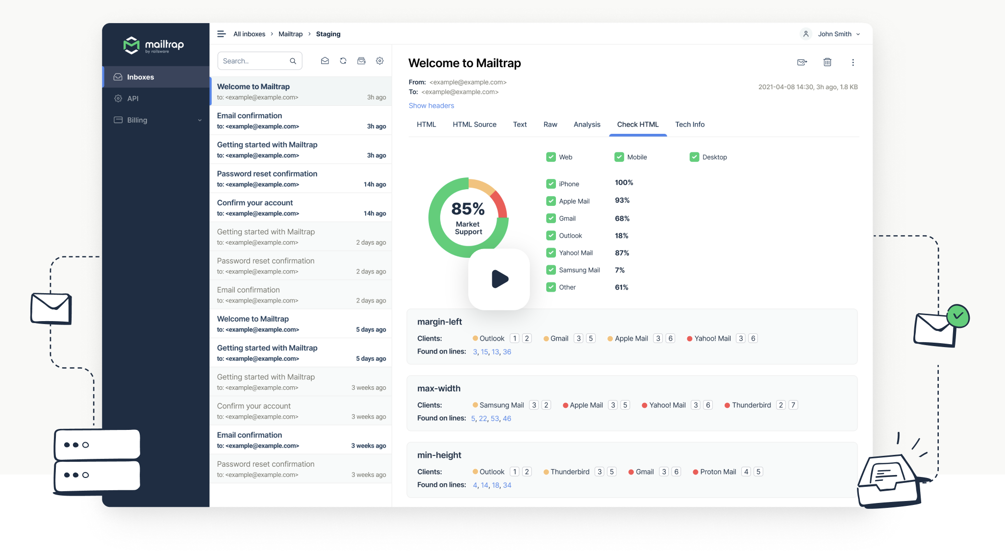Uncheck the Samsung Mail checkbox
This screenshot has width=1005, height=551.
551,270
